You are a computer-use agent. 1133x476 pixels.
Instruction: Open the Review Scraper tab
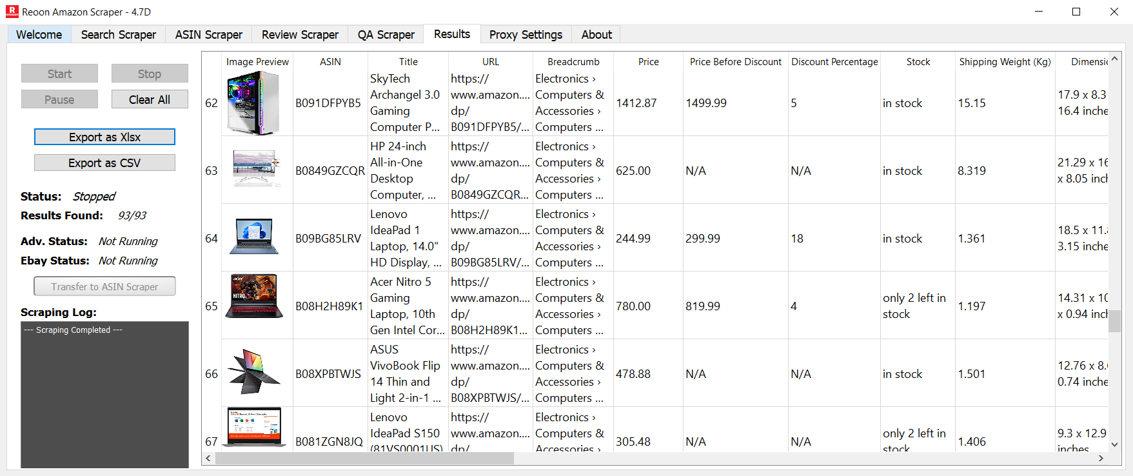(300, 35)
